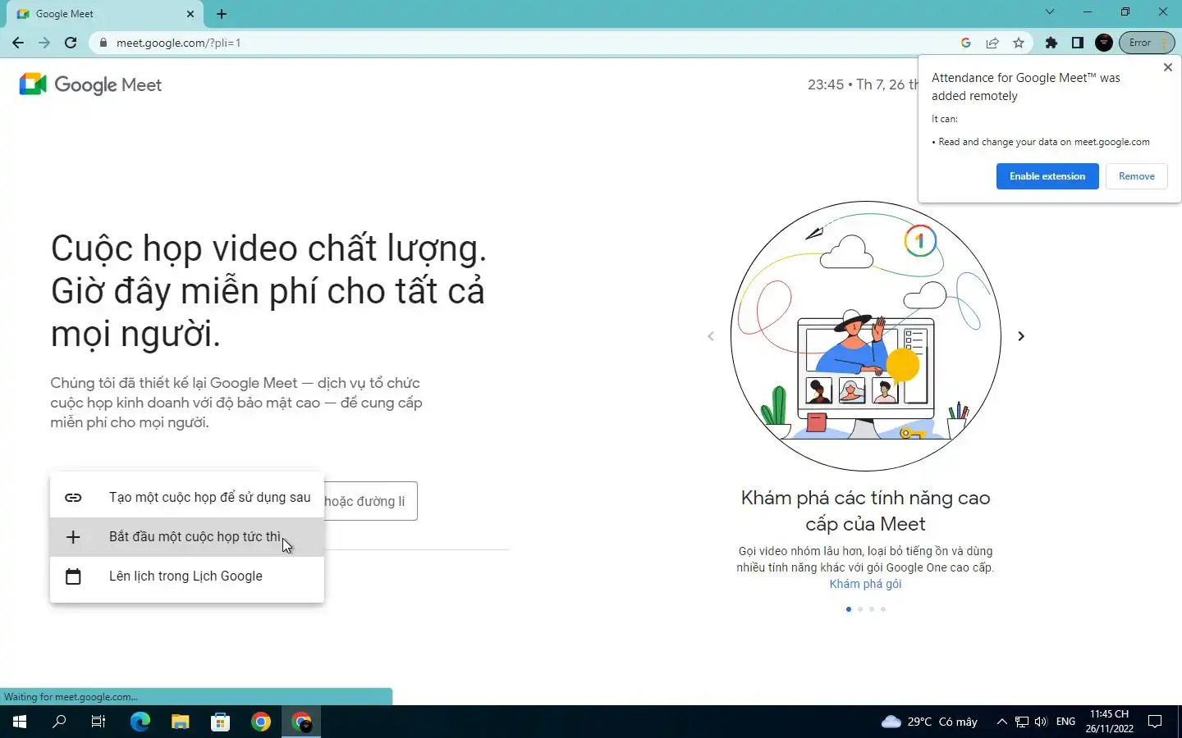Toggle the browser side panel icon

coord(1078,43)
